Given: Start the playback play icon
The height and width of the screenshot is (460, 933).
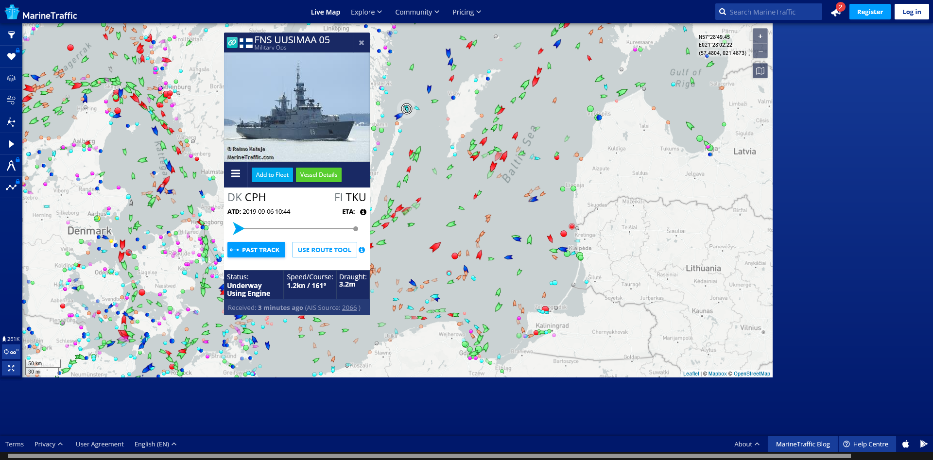Looking at the screenshot, I should (x=11, y=144).
